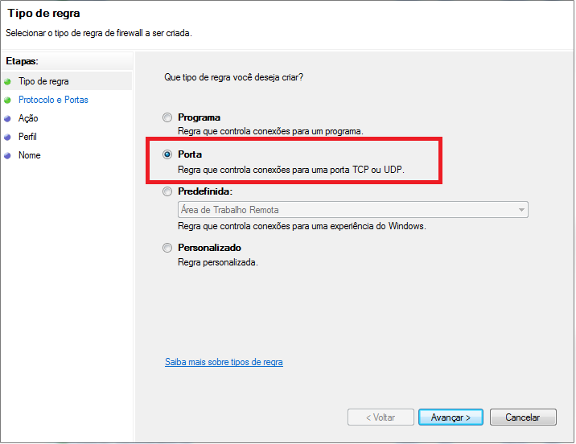The width and height of the screenshot is (576, 444).
Task: Open the Perfil step label in the sidebar
Action: pos(27,138)
